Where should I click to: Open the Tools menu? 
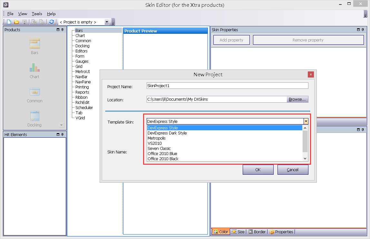pos(37,14)
